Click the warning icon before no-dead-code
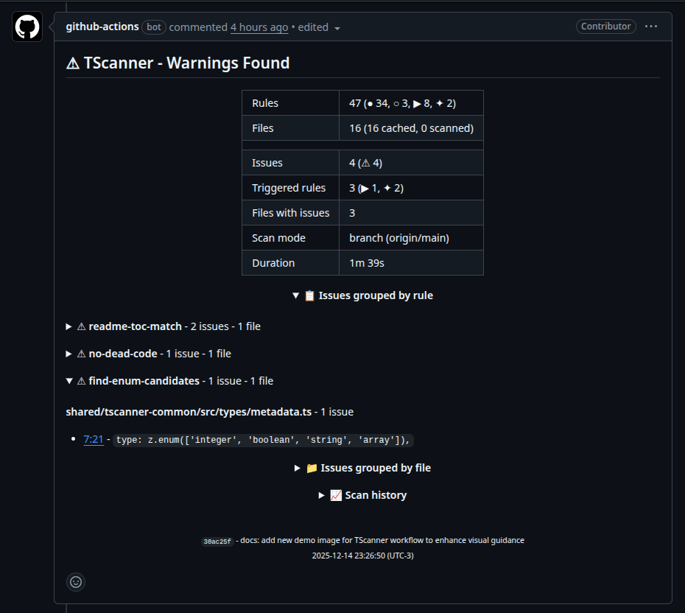The width and height of the screenshot is (685, 613). pos(81,353)
